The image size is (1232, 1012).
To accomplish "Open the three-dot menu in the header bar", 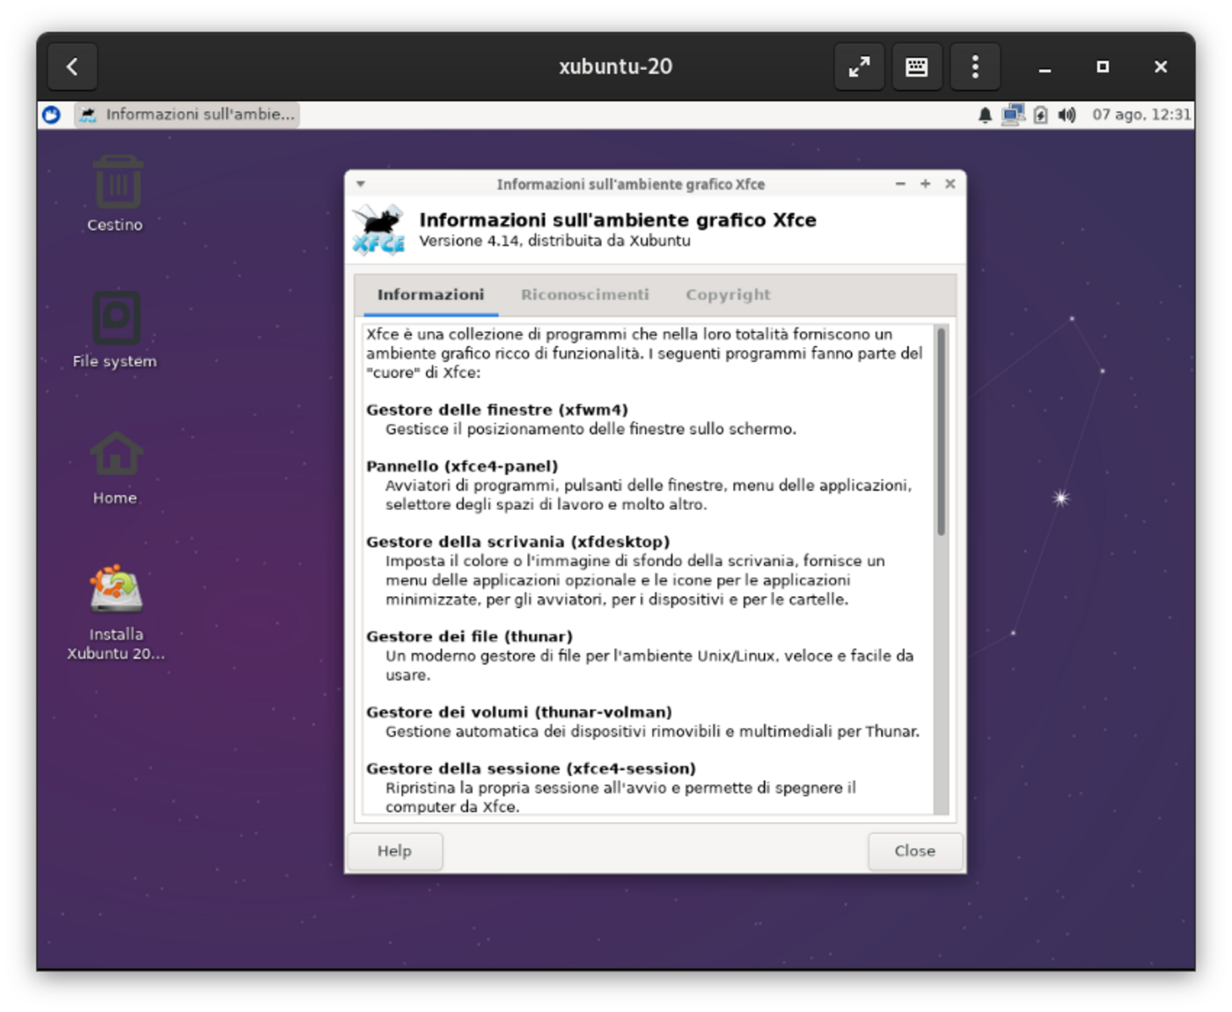I will [975, 67].
